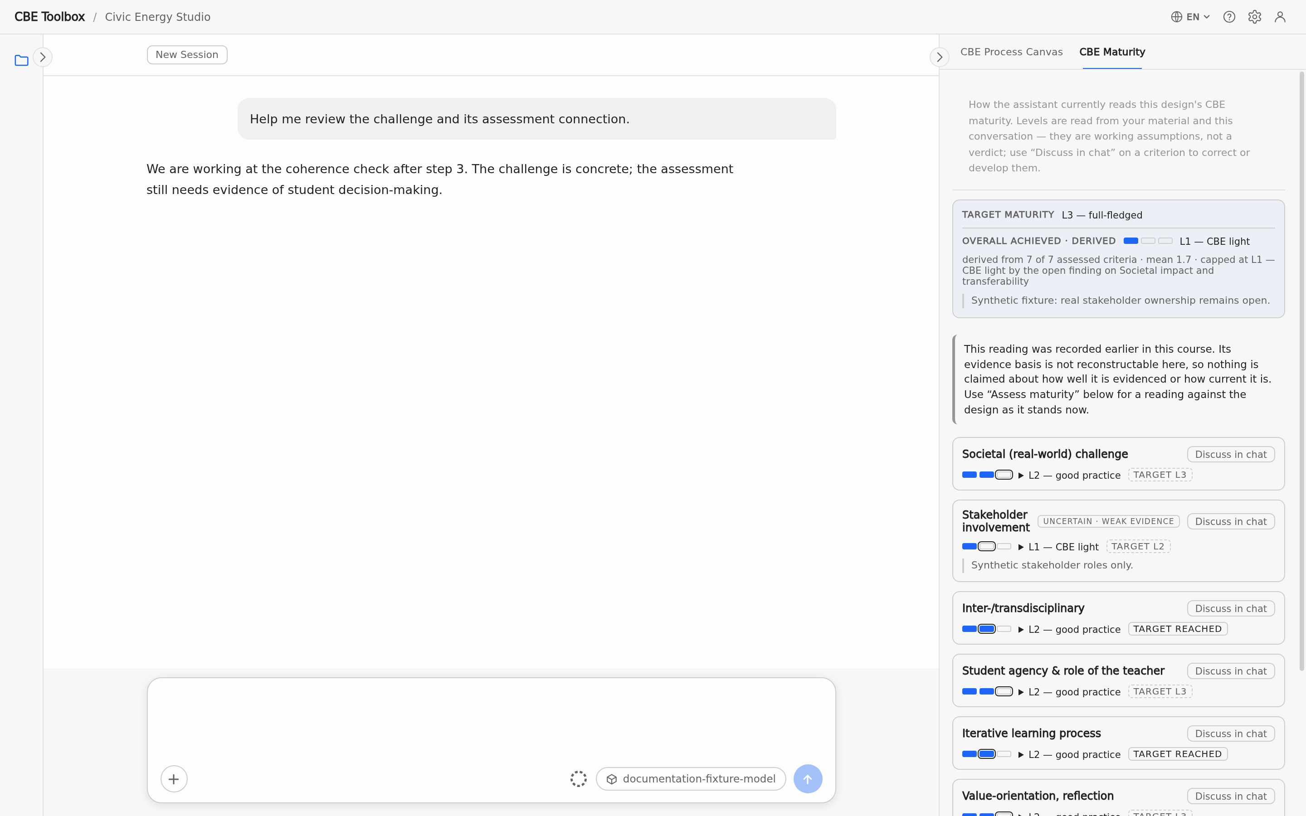
Task: Click the right panel scrollbar
Action: point(1301,371)
